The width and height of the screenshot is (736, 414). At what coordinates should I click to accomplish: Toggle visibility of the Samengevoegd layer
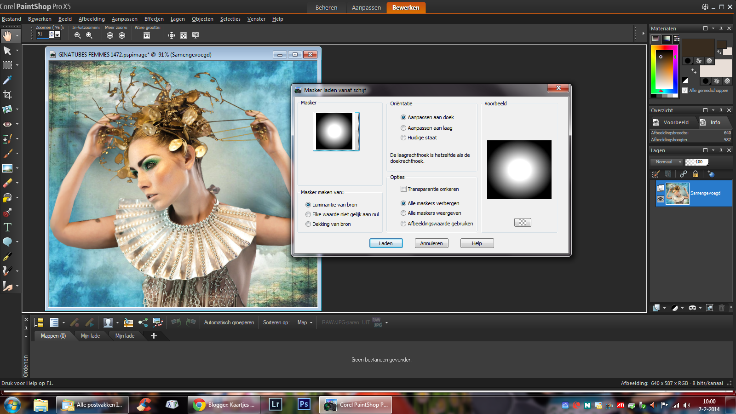click(x=661, y=199)
